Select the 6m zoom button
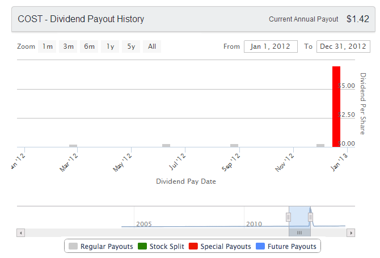 pos(89,46)
